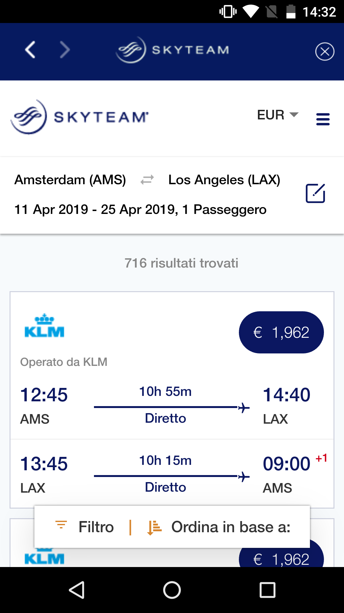This screenshot has height=613, width=344.
Task: Close the in-app browser with X
Action: click(325, 51)
